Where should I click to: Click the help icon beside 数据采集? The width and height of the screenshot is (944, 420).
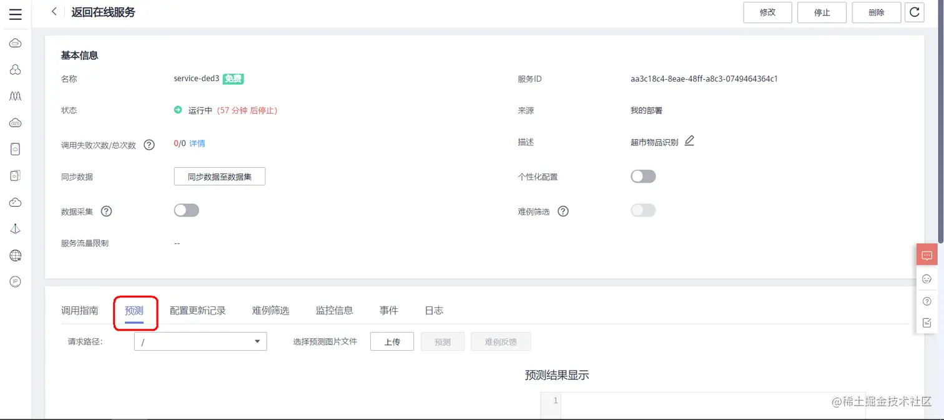click(107, 212)
